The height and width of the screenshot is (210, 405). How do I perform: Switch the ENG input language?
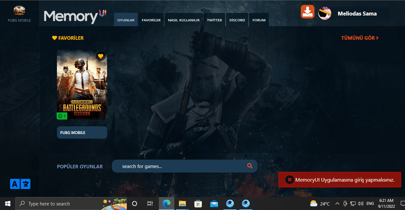click(x=370, y=204)
